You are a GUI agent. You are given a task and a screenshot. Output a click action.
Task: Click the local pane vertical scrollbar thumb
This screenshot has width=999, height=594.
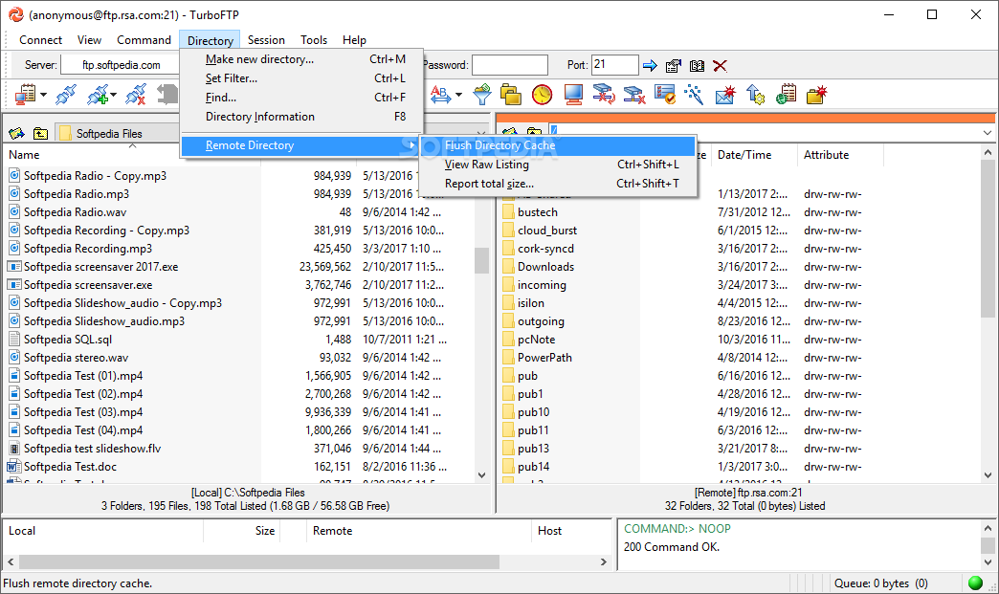point(481,260)
